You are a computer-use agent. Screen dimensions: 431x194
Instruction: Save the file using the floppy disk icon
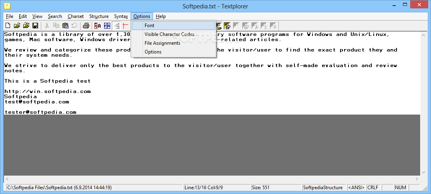[x=35, y=26]
